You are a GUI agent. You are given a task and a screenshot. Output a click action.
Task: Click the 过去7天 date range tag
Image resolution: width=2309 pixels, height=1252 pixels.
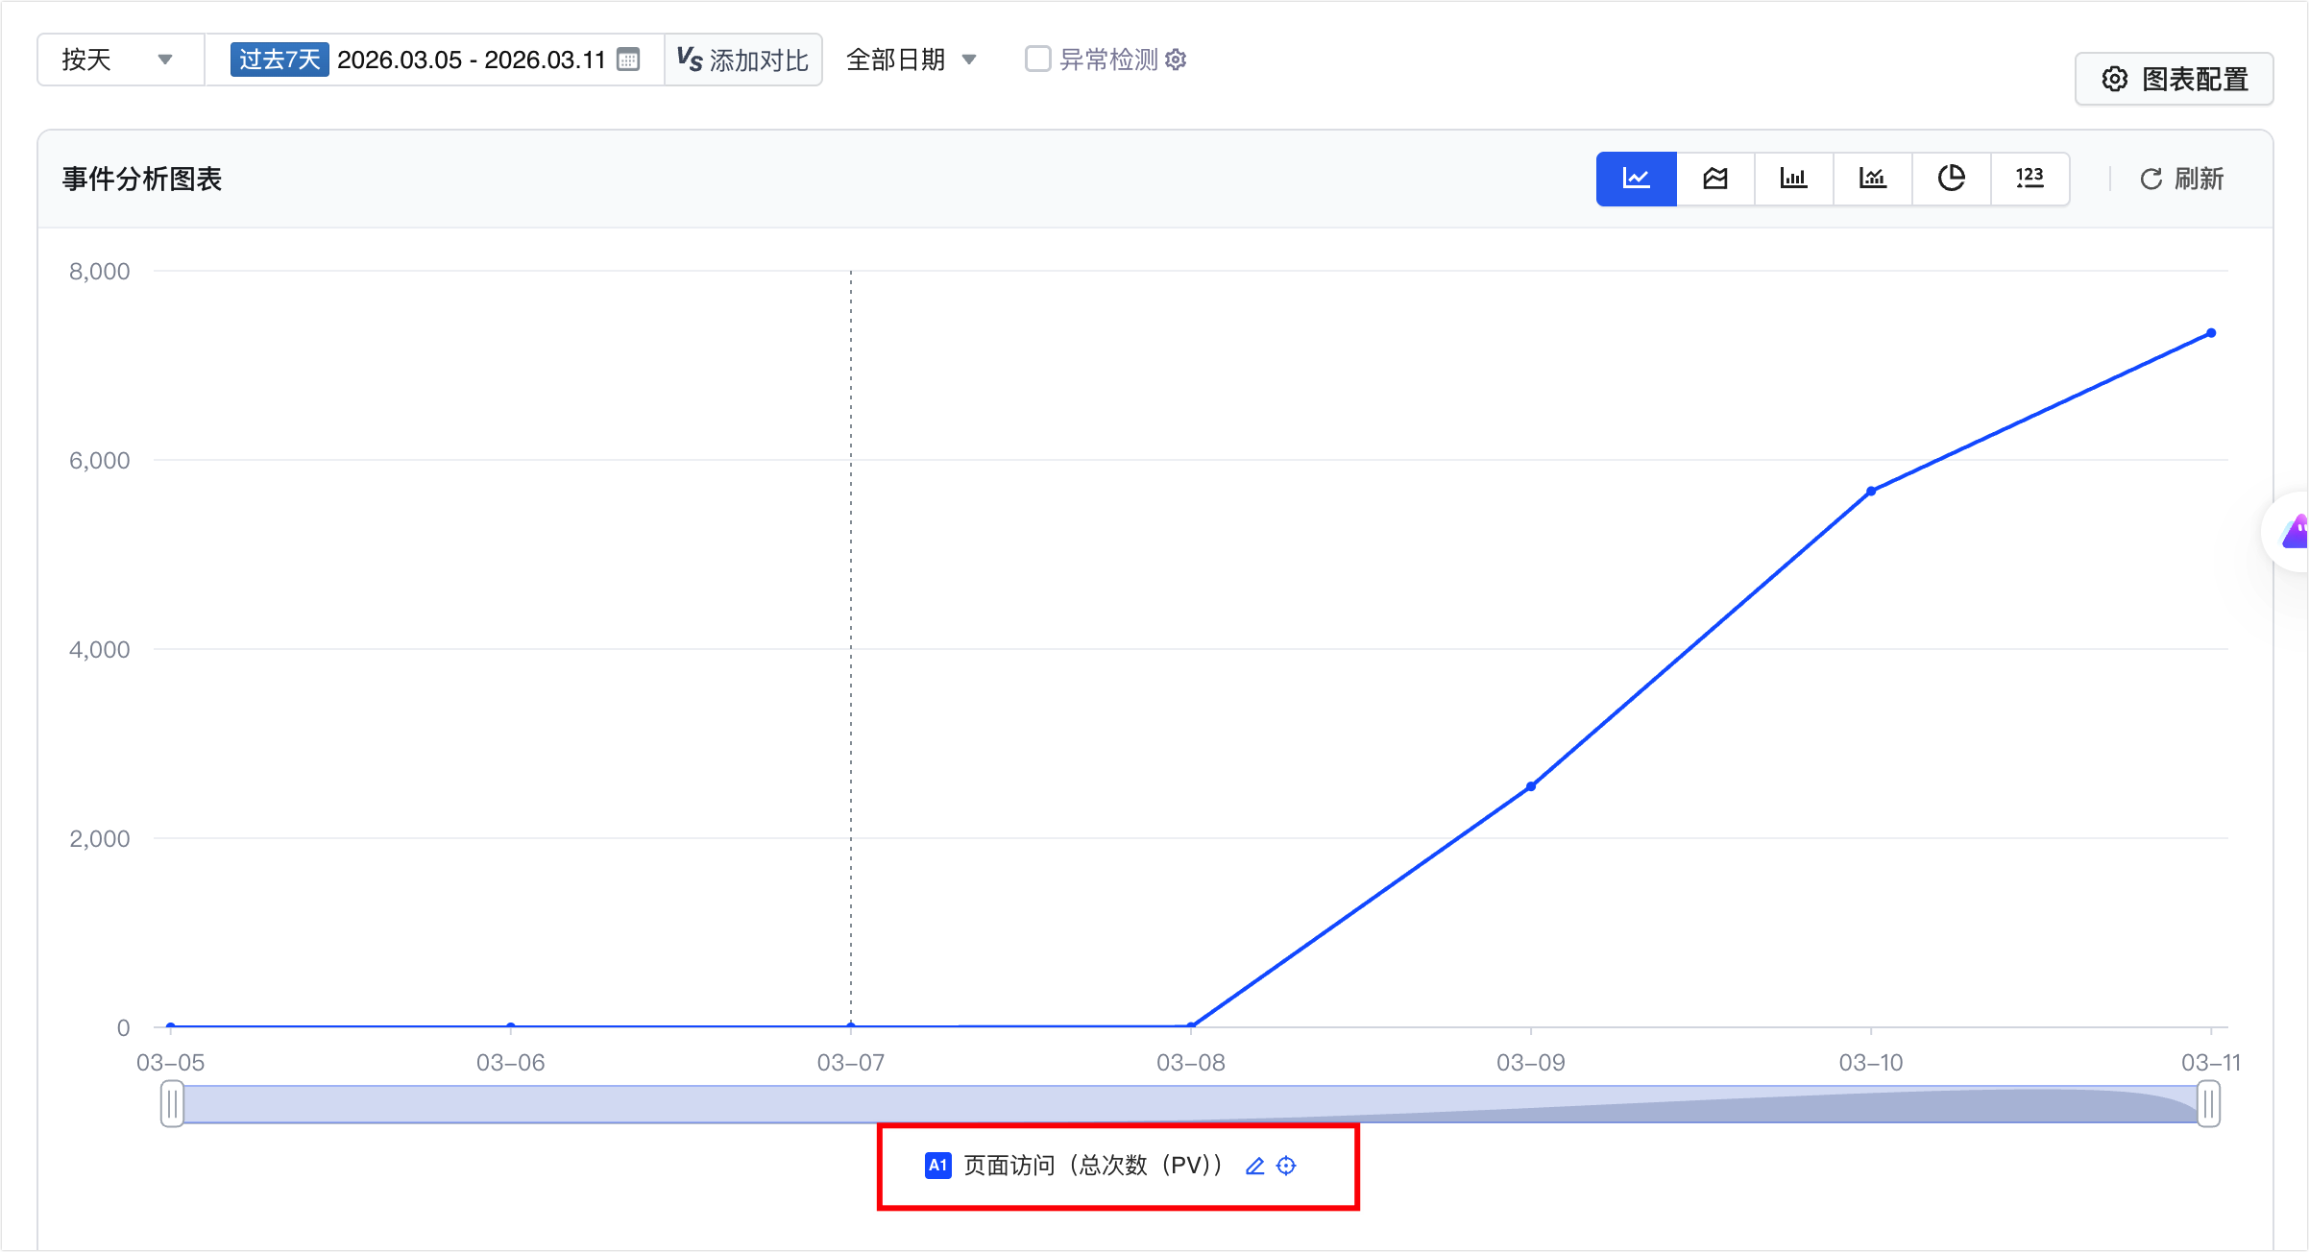point(280,60)
